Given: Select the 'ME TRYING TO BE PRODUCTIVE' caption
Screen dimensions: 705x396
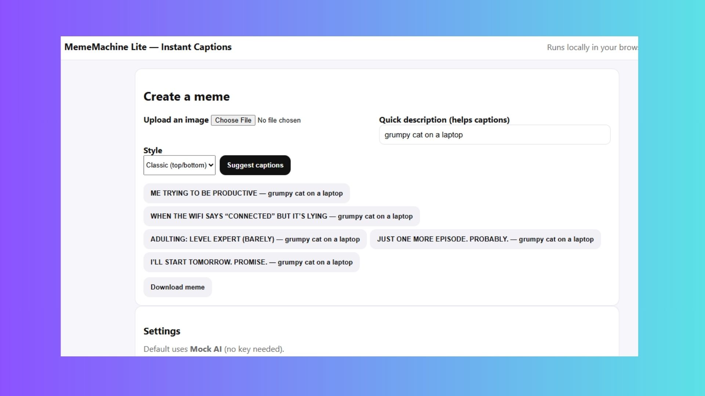Looking at the screenshot, I should coord(246,193).
